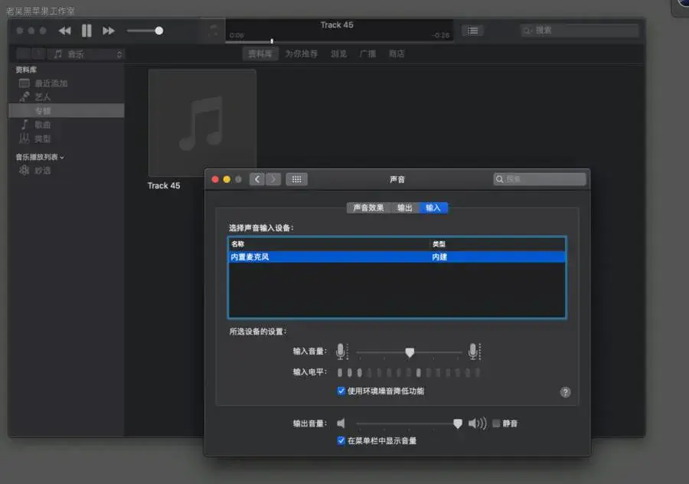Switch to the 输出 tab
The image size is (689, 484).
405,208
